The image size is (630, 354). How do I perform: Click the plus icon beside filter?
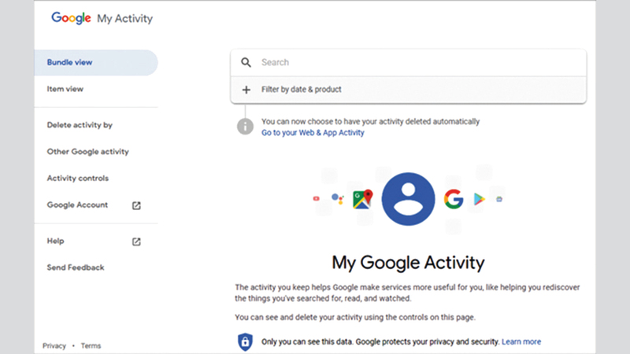click(x=246, y=90)
